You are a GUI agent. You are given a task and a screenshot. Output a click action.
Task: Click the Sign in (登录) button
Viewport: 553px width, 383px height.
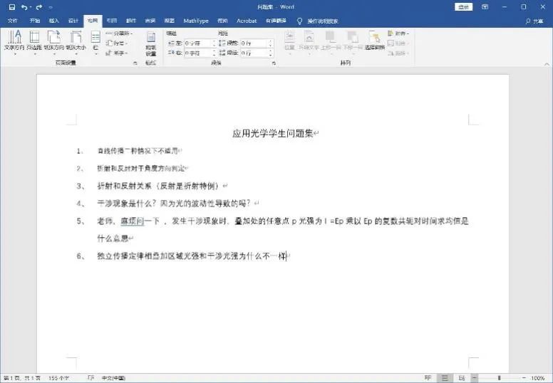(x=464, y=7)
